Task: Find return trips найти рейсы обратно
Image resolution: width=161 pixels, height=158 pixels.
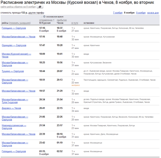Action: 18,7
